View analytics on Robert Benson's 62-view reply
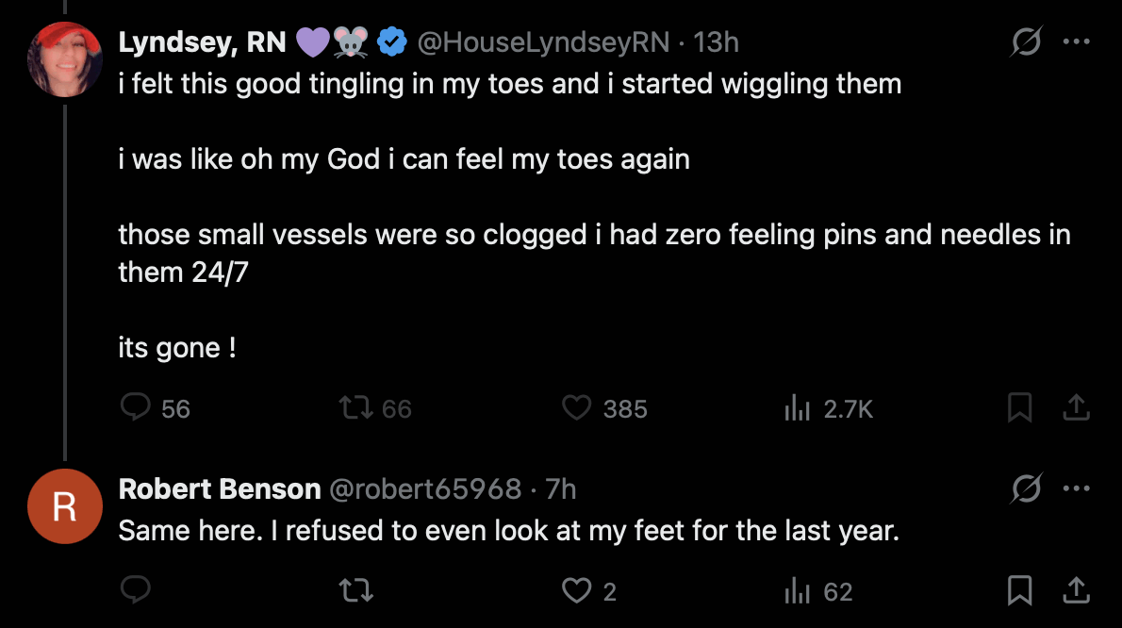1122x628 pixels. tap(798, 591)
